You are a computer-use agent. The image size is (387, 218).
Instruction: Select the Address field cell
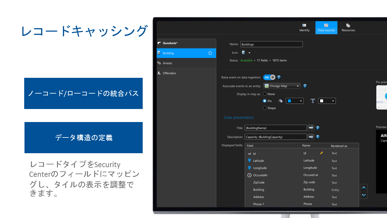[259, 197]
